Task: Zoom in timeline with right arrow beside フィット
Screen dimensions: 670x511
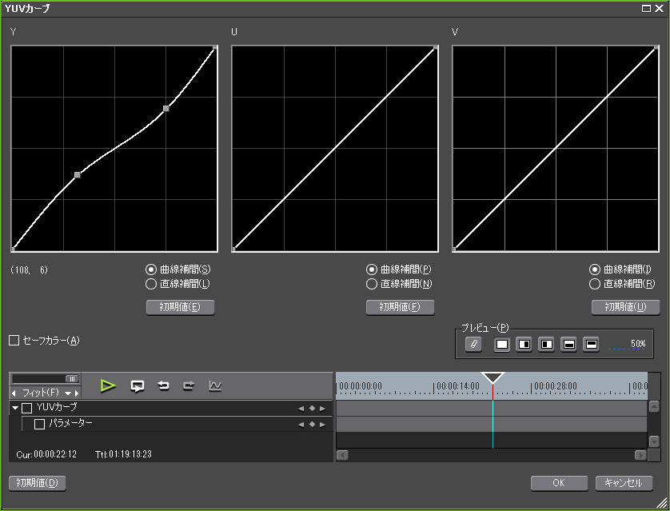Action: pos(77,393)
